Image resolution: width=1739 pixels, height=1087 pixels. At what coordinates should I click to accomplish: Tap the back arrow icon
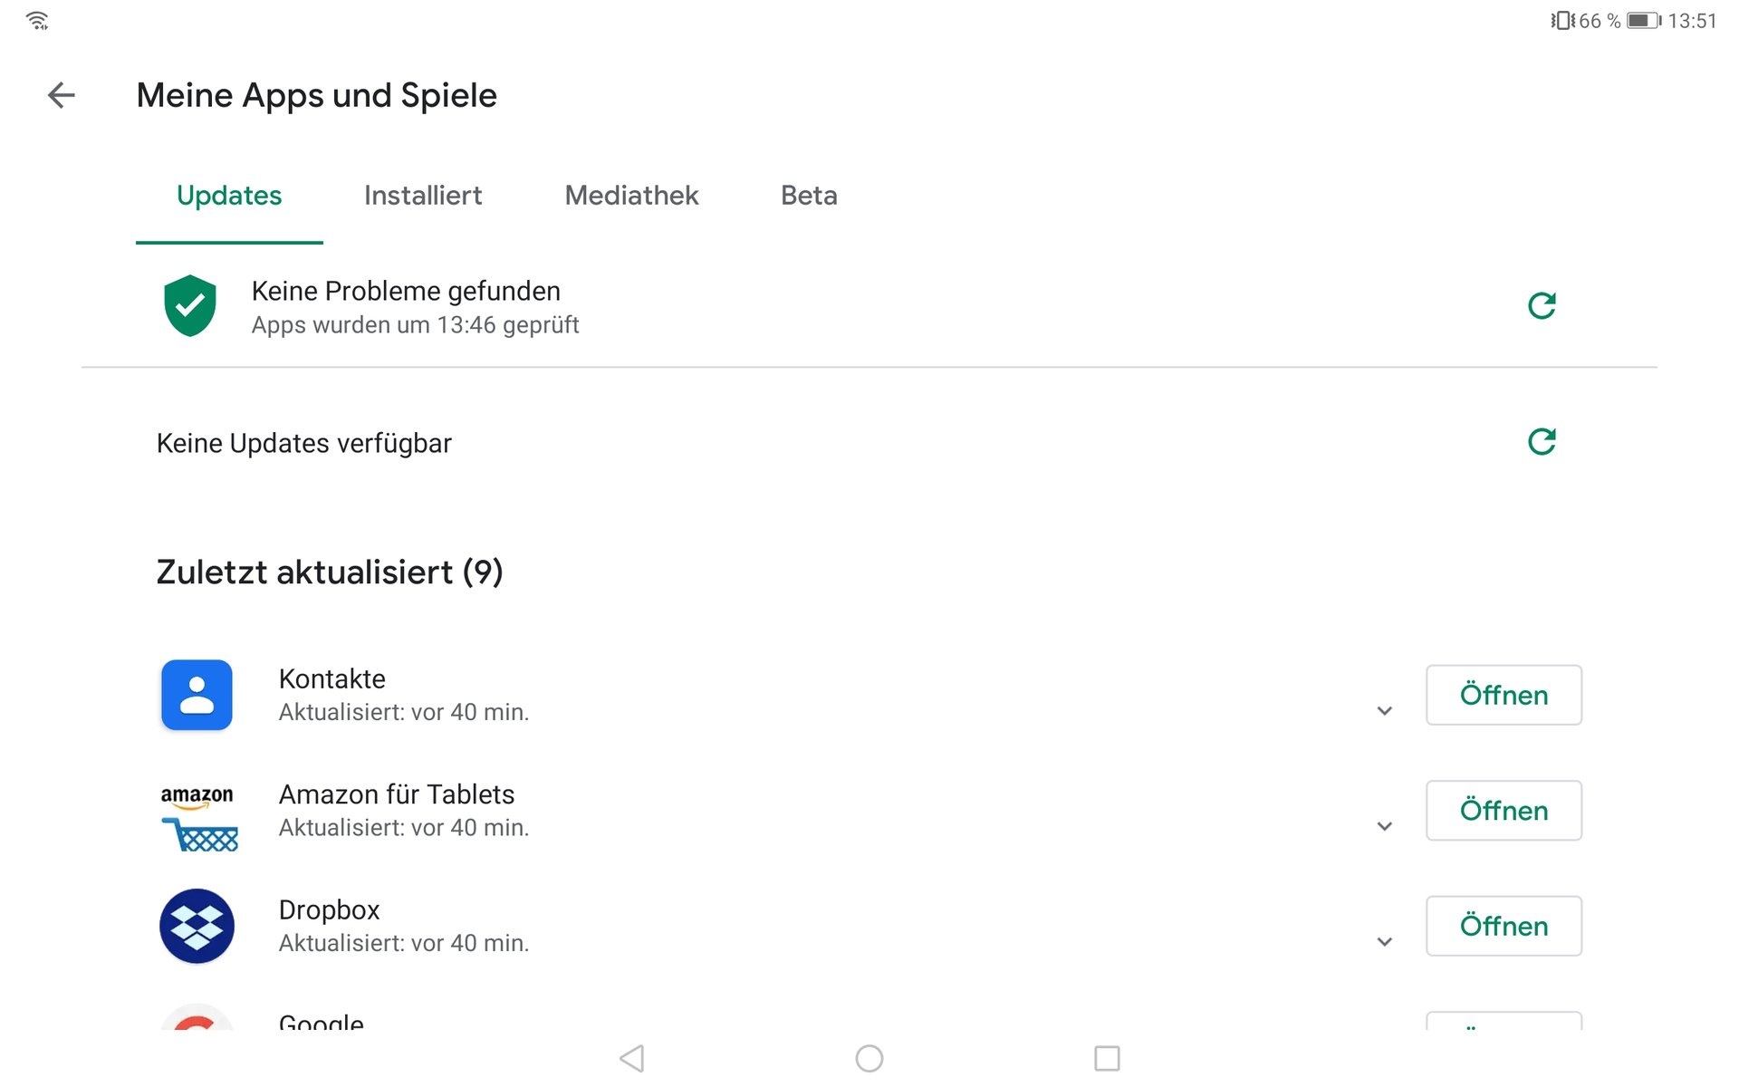[61, 95]
